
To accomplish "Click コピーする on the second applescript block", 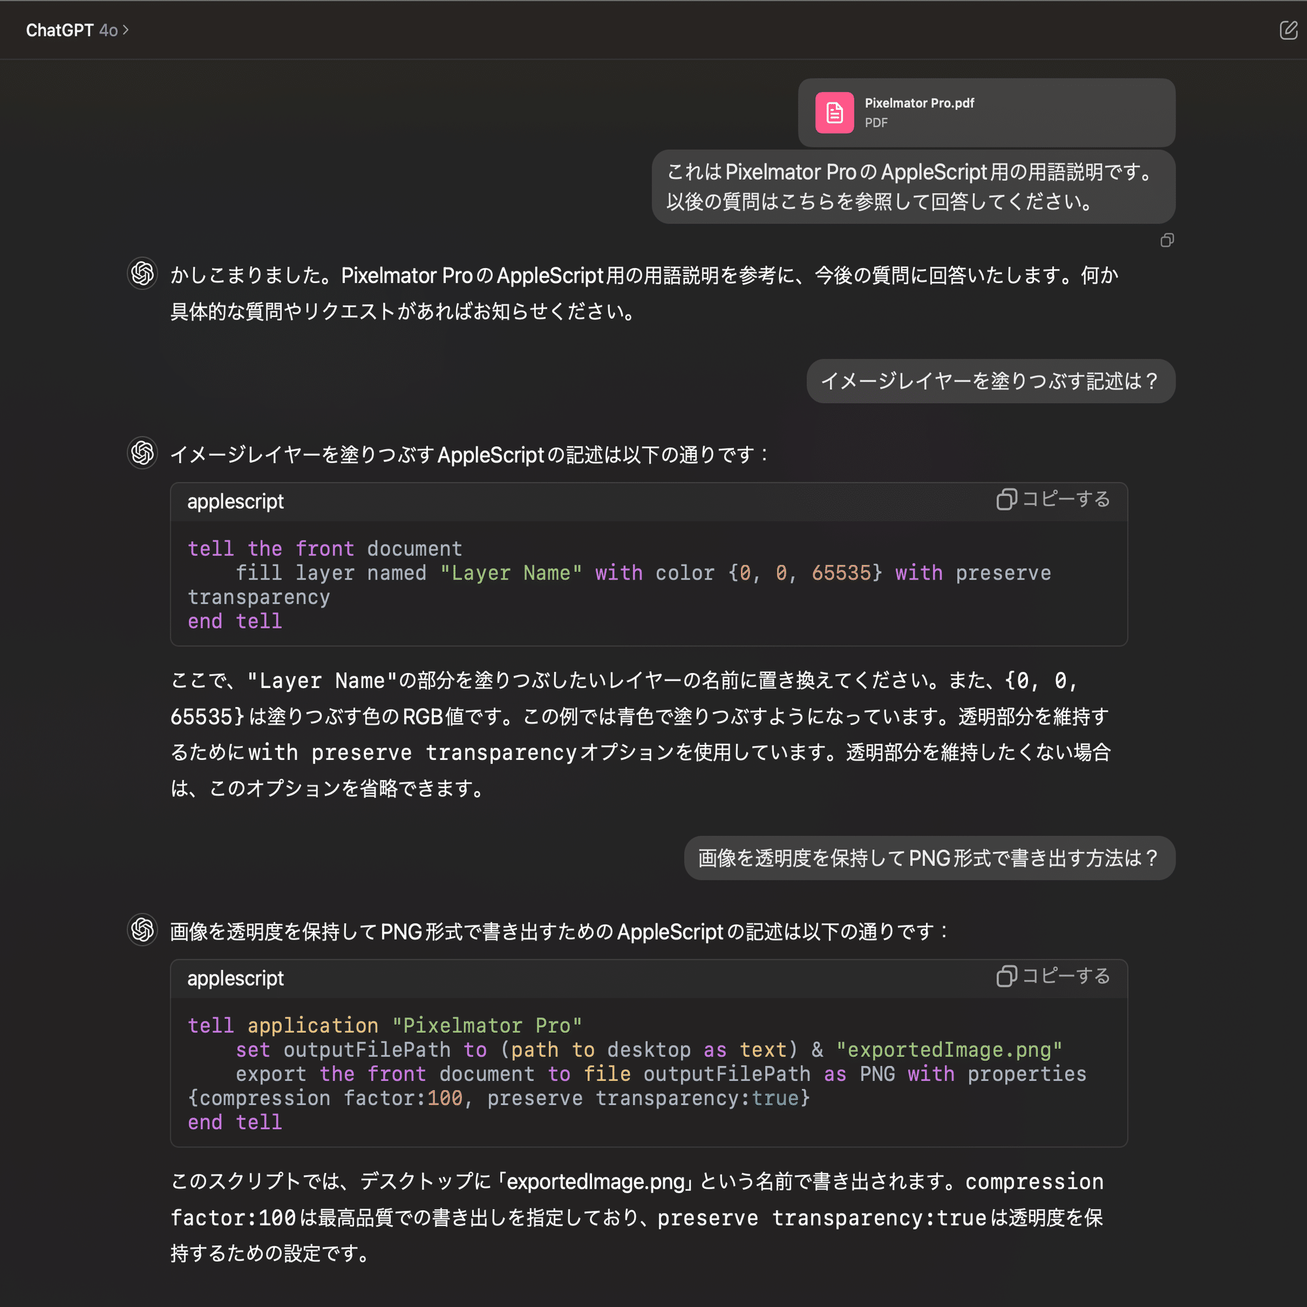I will pyautogui.click(x=1065, y=976).
